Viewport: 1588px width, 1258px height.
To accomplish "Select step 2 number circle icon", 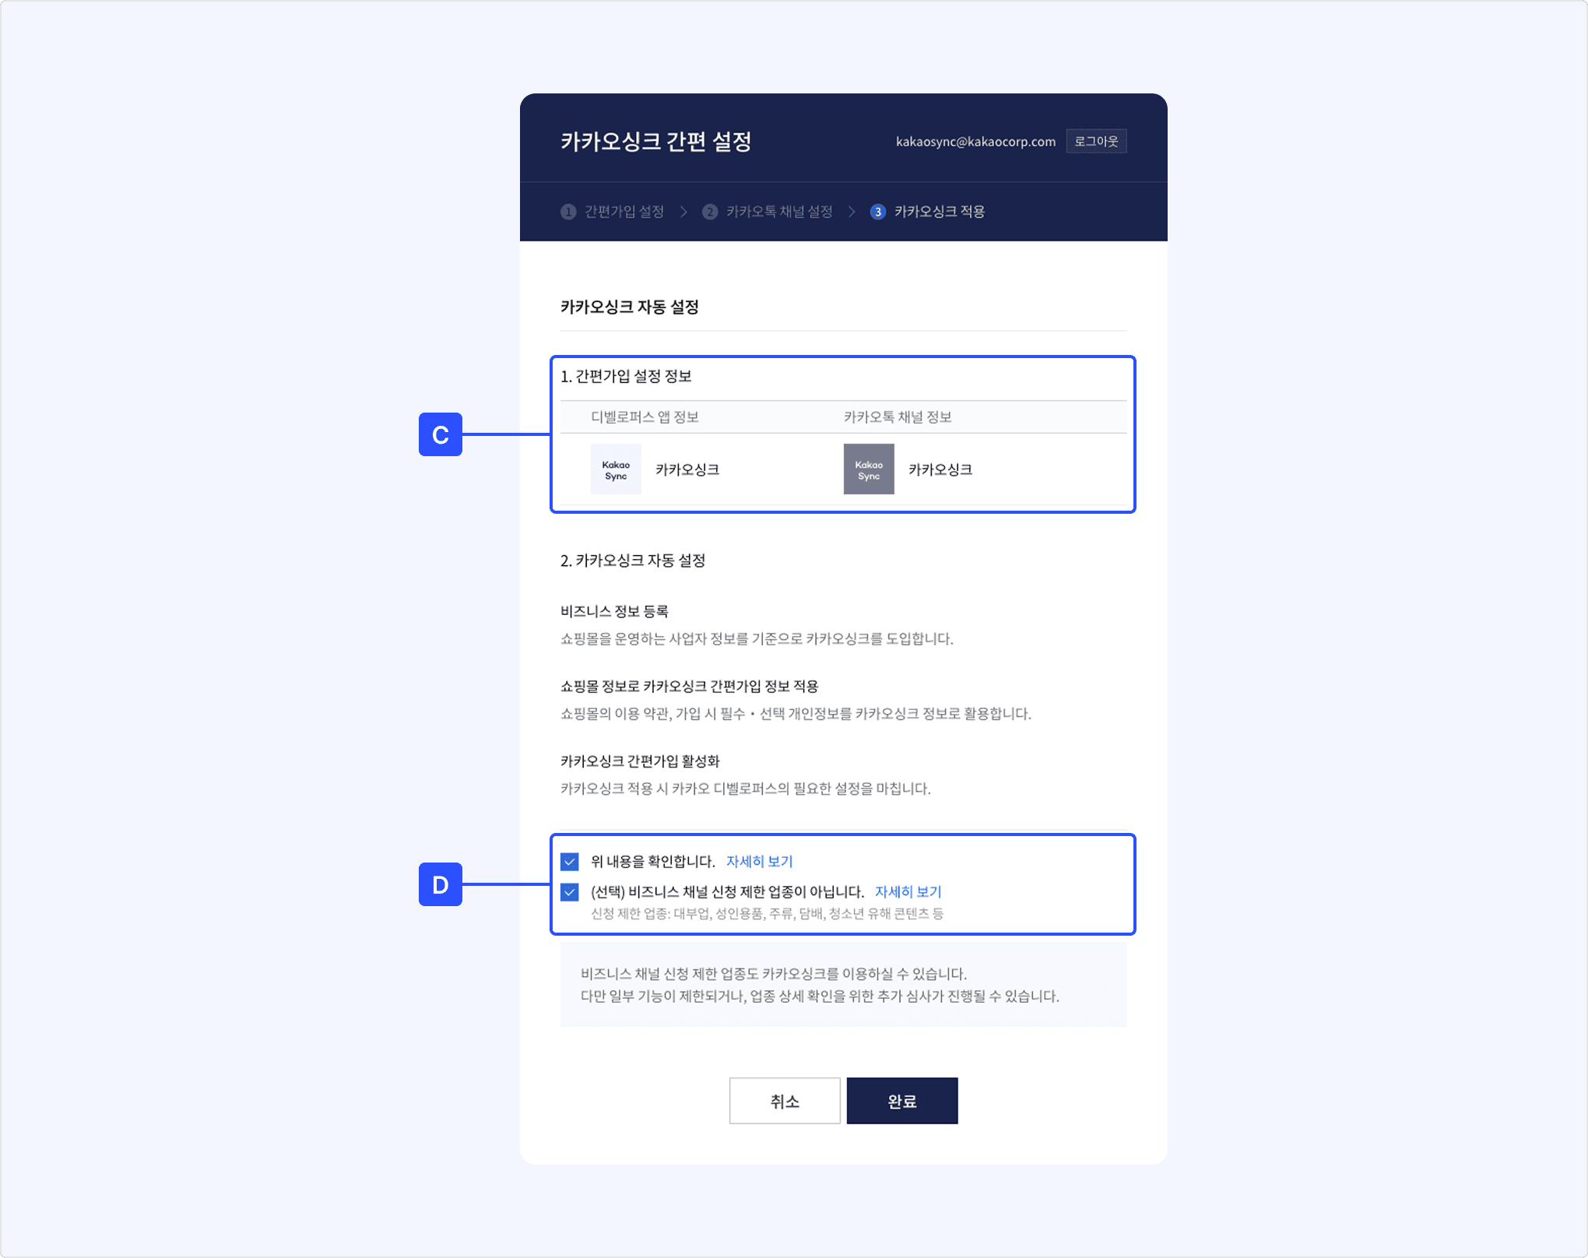I will pyautogui.click(x=710, y=212).
